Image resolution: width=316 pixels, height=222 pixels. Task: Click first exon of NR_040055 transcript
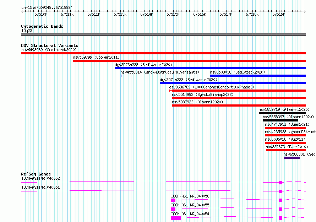click(173, 209)
